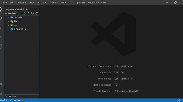Open Run and Debug view icon
Viewport: 183px width, 102px height.
1,37
